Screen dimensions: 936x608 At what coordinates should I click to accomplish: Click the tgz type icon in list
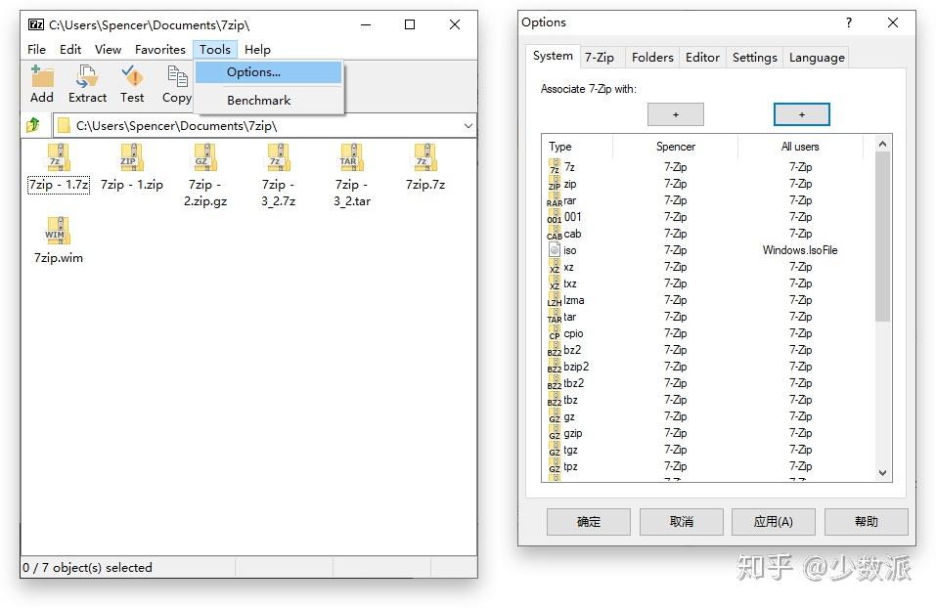[x=555, y=450]
